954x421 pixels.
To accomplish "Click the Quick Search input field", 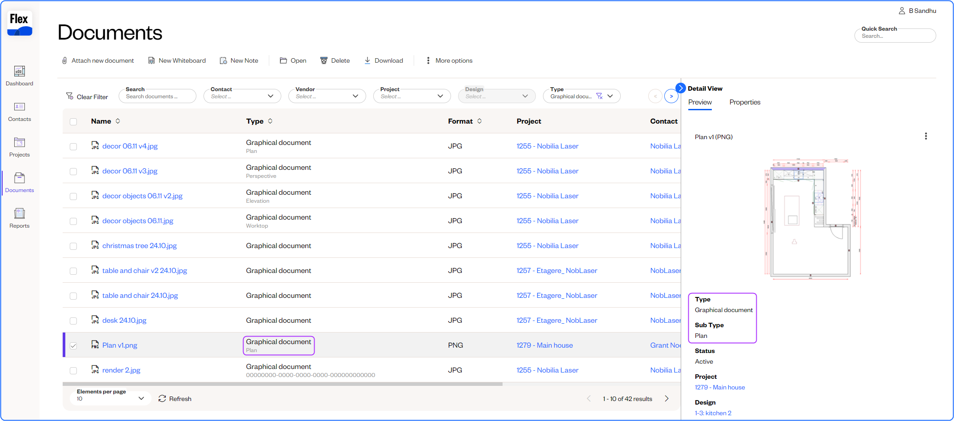I will 895,36.
